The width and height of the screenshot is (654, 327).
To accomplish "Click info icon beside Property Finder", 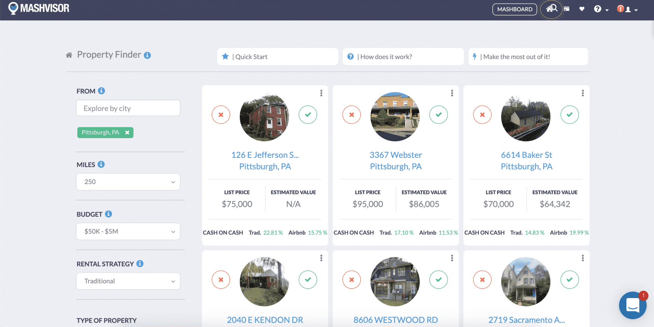I will [147, 55].
